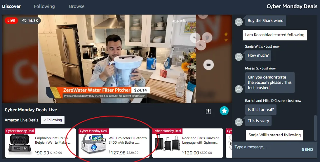
Task: Click the $90.99 waffle maker price
Action: pos(42,152)
